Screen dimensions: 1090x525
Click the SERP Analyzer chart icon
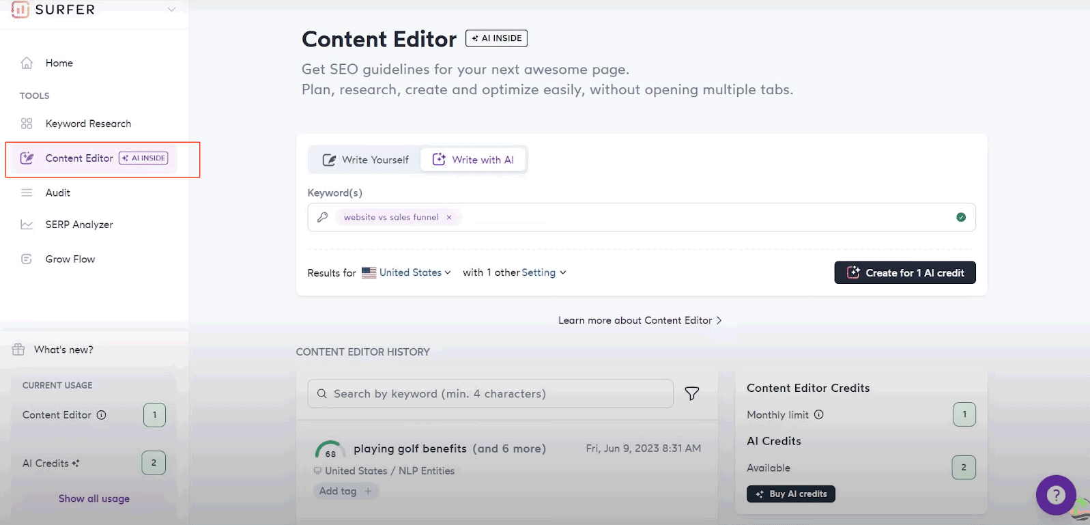pyautogui.click(x=27, y=225)
